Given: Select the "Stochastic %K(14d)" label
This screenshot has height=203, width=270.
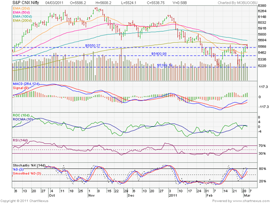Looking at the screenshot, I should pyautogui.click(x=29, y=165).
